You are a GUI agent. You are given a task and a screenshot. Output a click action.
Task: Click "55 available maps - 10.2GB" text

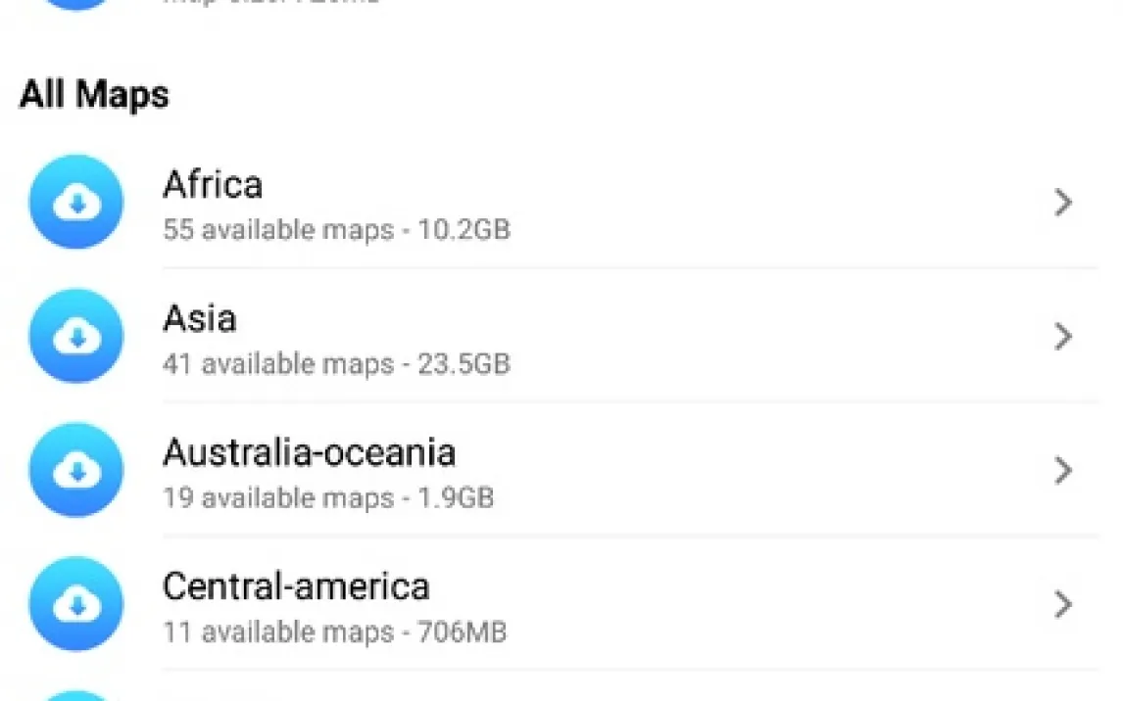pyautogui.click(x=336, y=230)
